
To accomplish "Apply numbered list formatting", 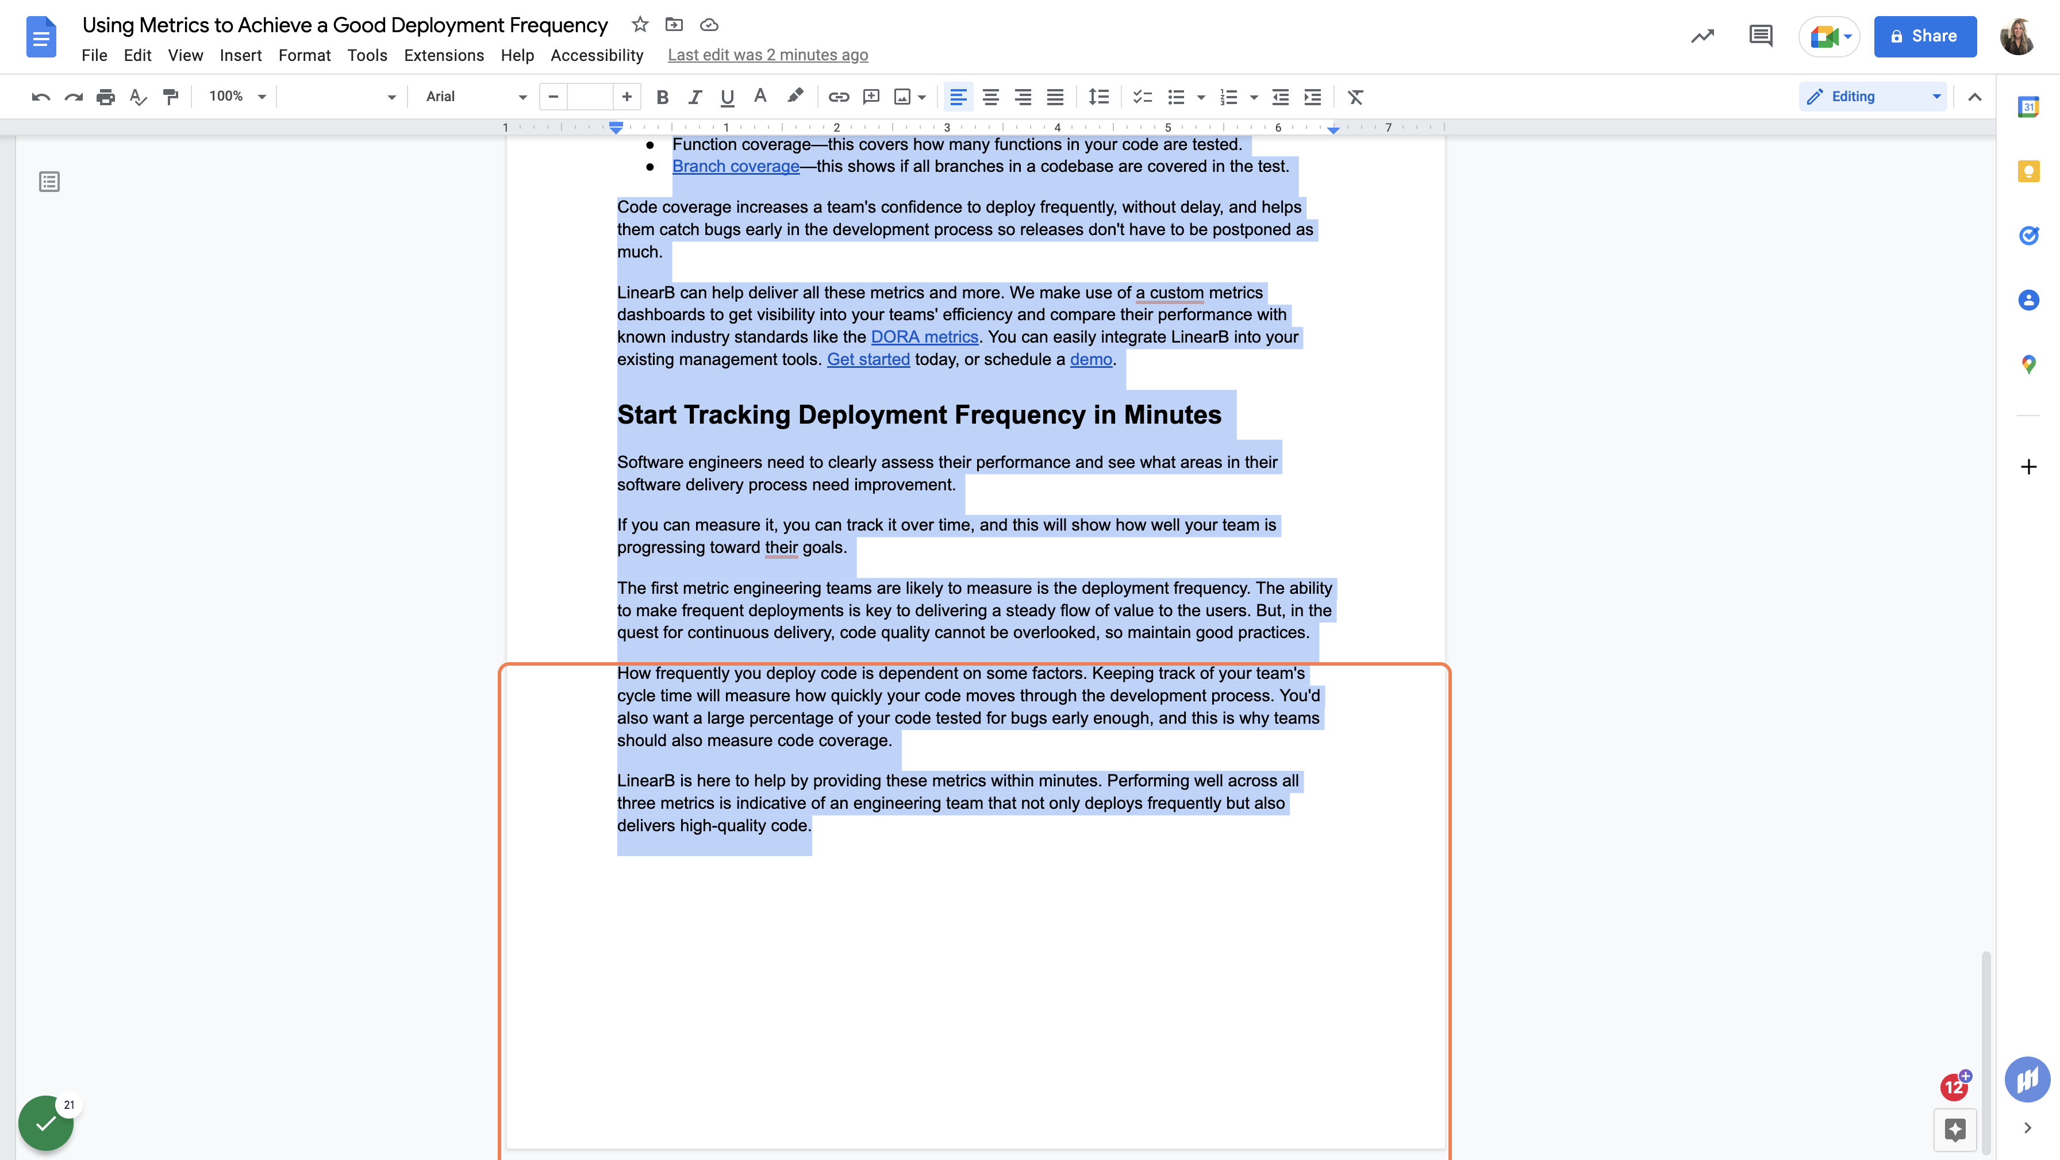I will coord(1229,97).
